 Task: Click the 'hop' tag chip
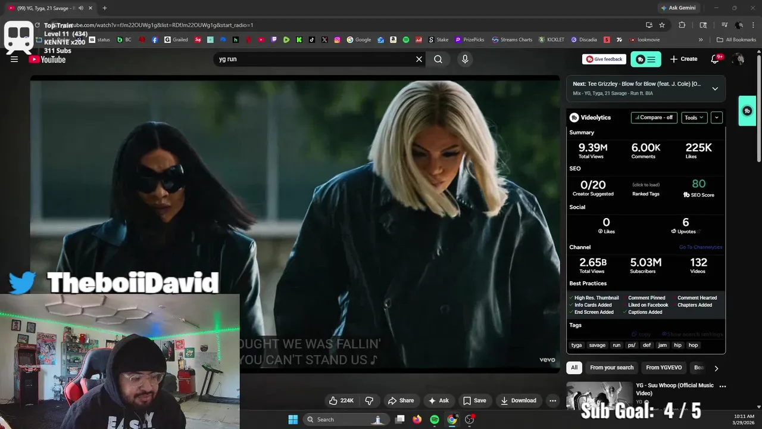pyautogui.click(x=694, y=345)
